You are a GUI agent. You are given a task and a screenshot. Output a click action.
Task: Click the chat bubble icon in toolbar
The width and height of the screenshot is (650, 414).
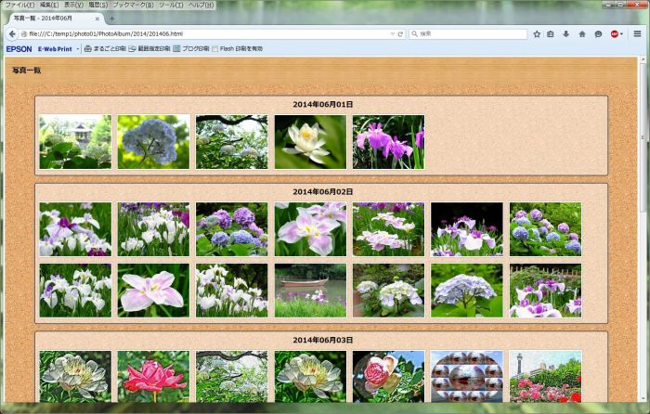(x=598, y=33)
